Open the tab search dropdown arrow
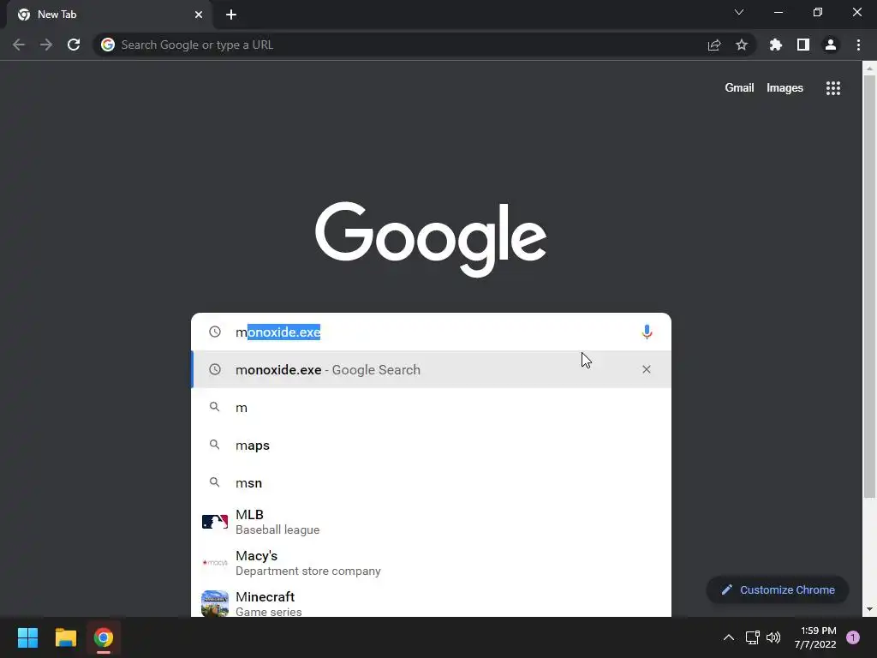The width and height of the screenshot is (877, 658). click(739, 12)
